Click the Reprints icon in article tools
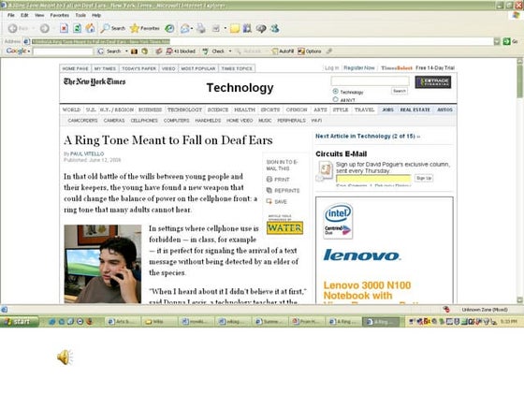The width and height of the screenshot is (524, 393). [x=269, y=191]
